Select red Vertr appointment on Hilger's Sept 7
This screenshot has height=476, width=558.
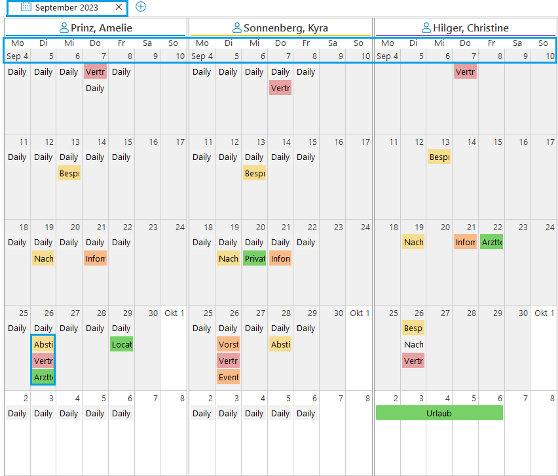(465, 71)
